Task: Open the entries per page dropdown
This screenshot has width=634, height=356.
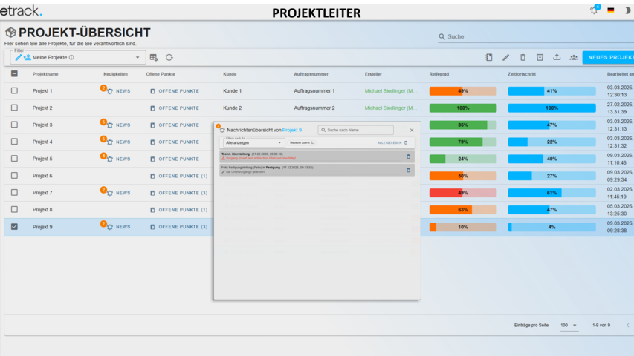Action: 569,326
